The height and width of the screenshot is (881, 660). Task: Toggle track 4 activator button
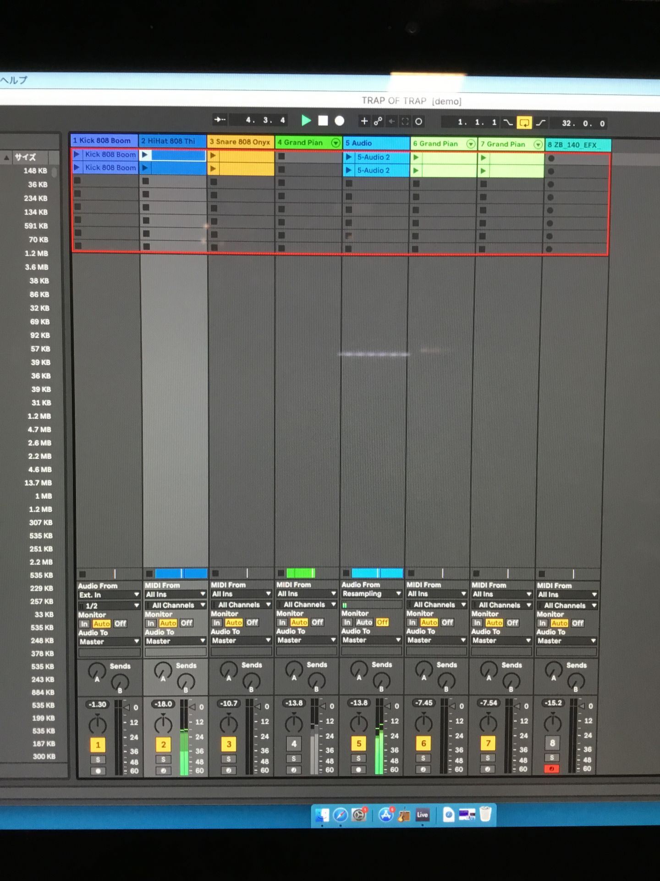pyautogui.click(x=294, y=744)
